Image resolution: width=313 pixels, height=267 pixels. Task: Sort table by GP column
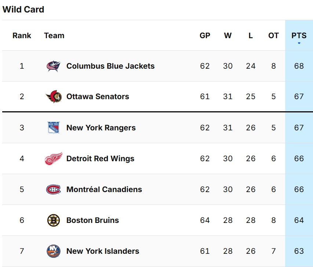(205, 36)
